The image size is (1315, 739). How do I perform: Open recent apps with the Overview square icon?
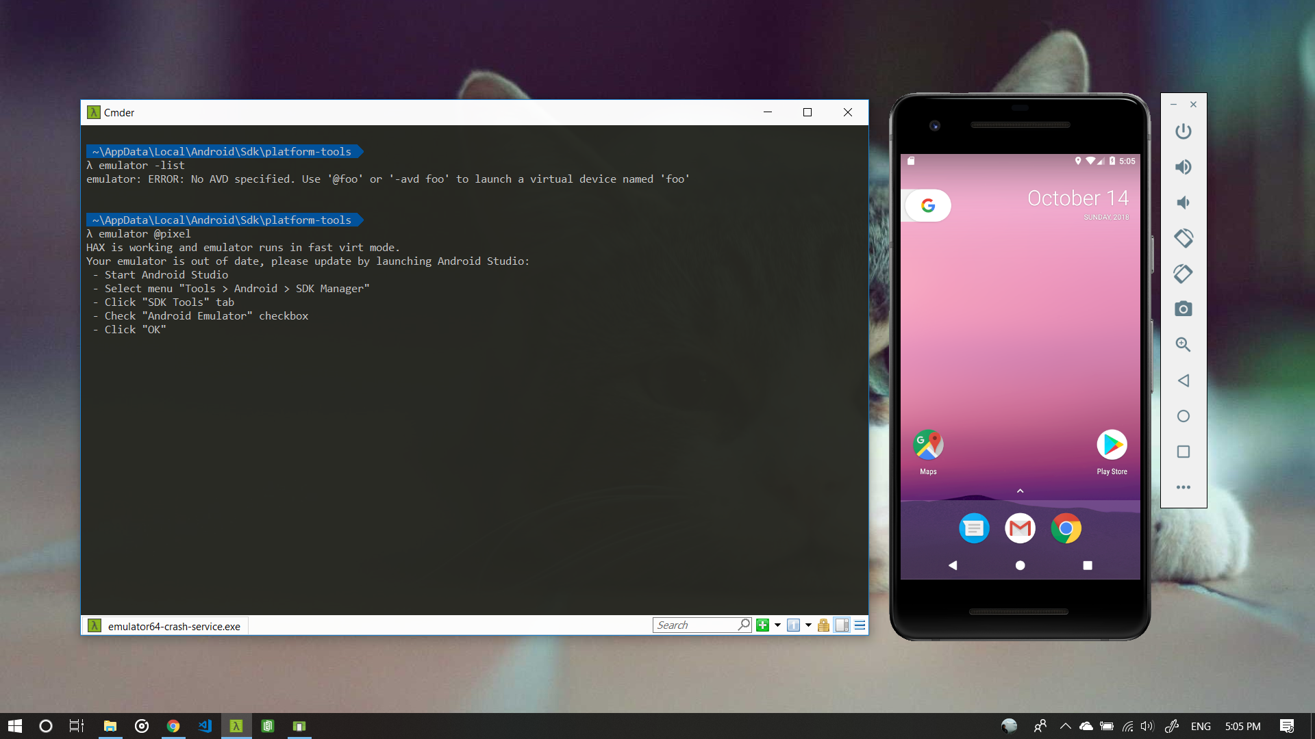pyautogui.click(x=1183, y=452)
